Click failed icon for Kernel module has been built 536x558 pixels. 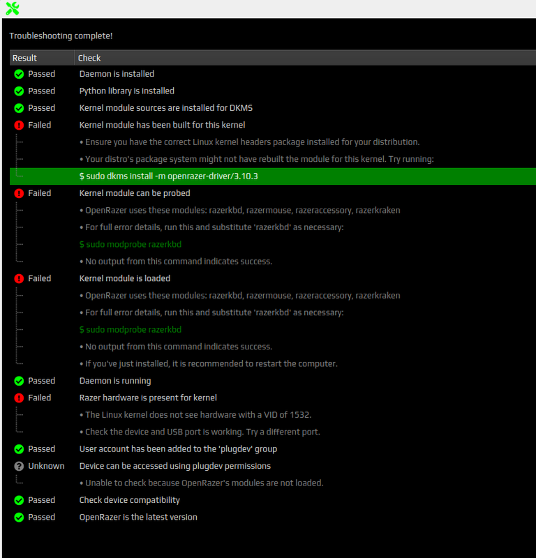[x=19, y=126]
